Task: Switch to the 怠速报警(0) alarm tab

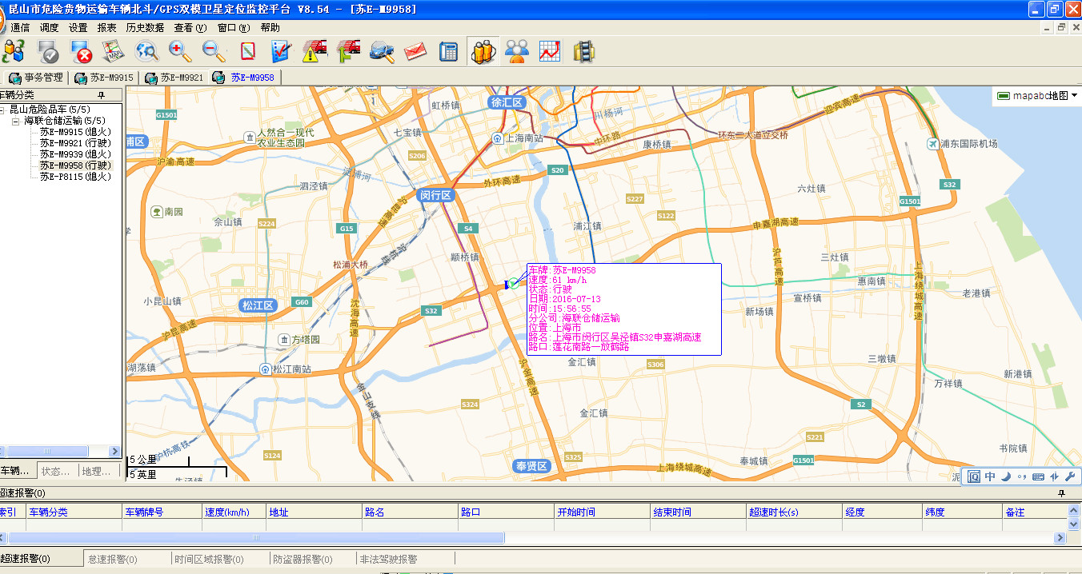Action: (x=112, y=560)
